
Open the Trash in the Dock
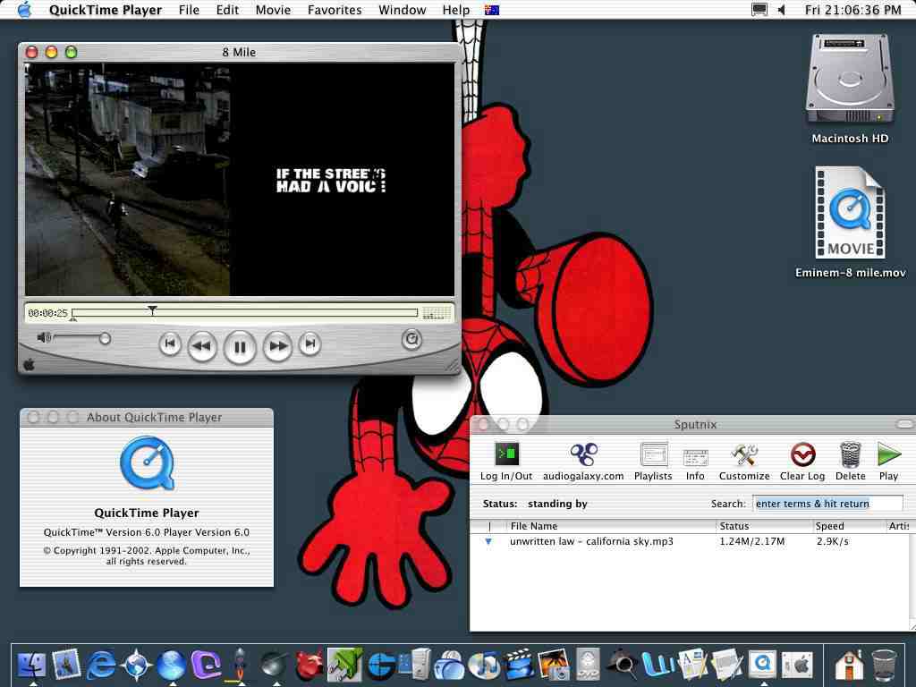click(x=884, y=665)
